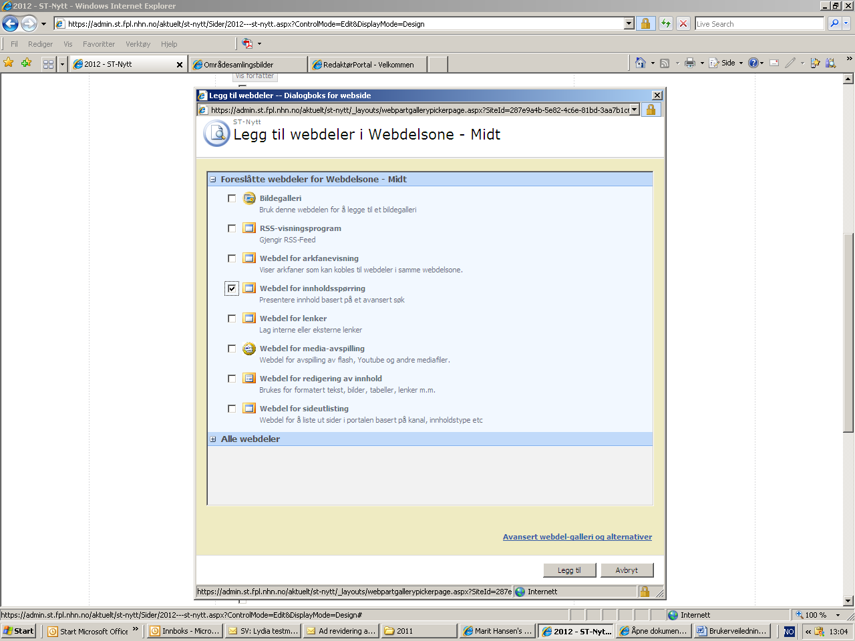The width and height of the screenshot is (855, 641).
Task: Click the security lock icon in main address bar
Action: coord(645,23)
